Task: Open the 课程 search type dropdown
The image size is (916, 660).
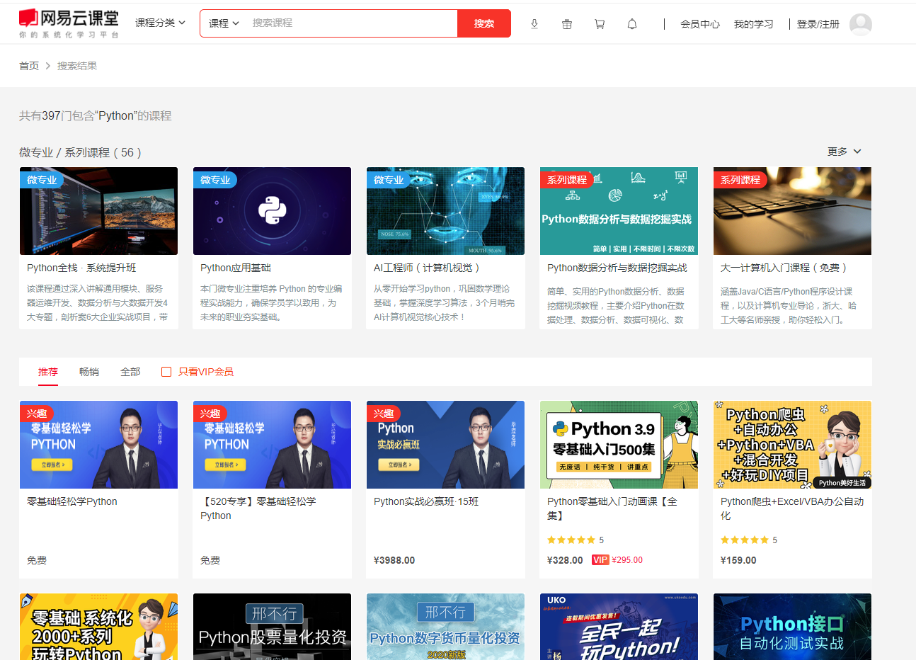Action: [x=224, y=23]
